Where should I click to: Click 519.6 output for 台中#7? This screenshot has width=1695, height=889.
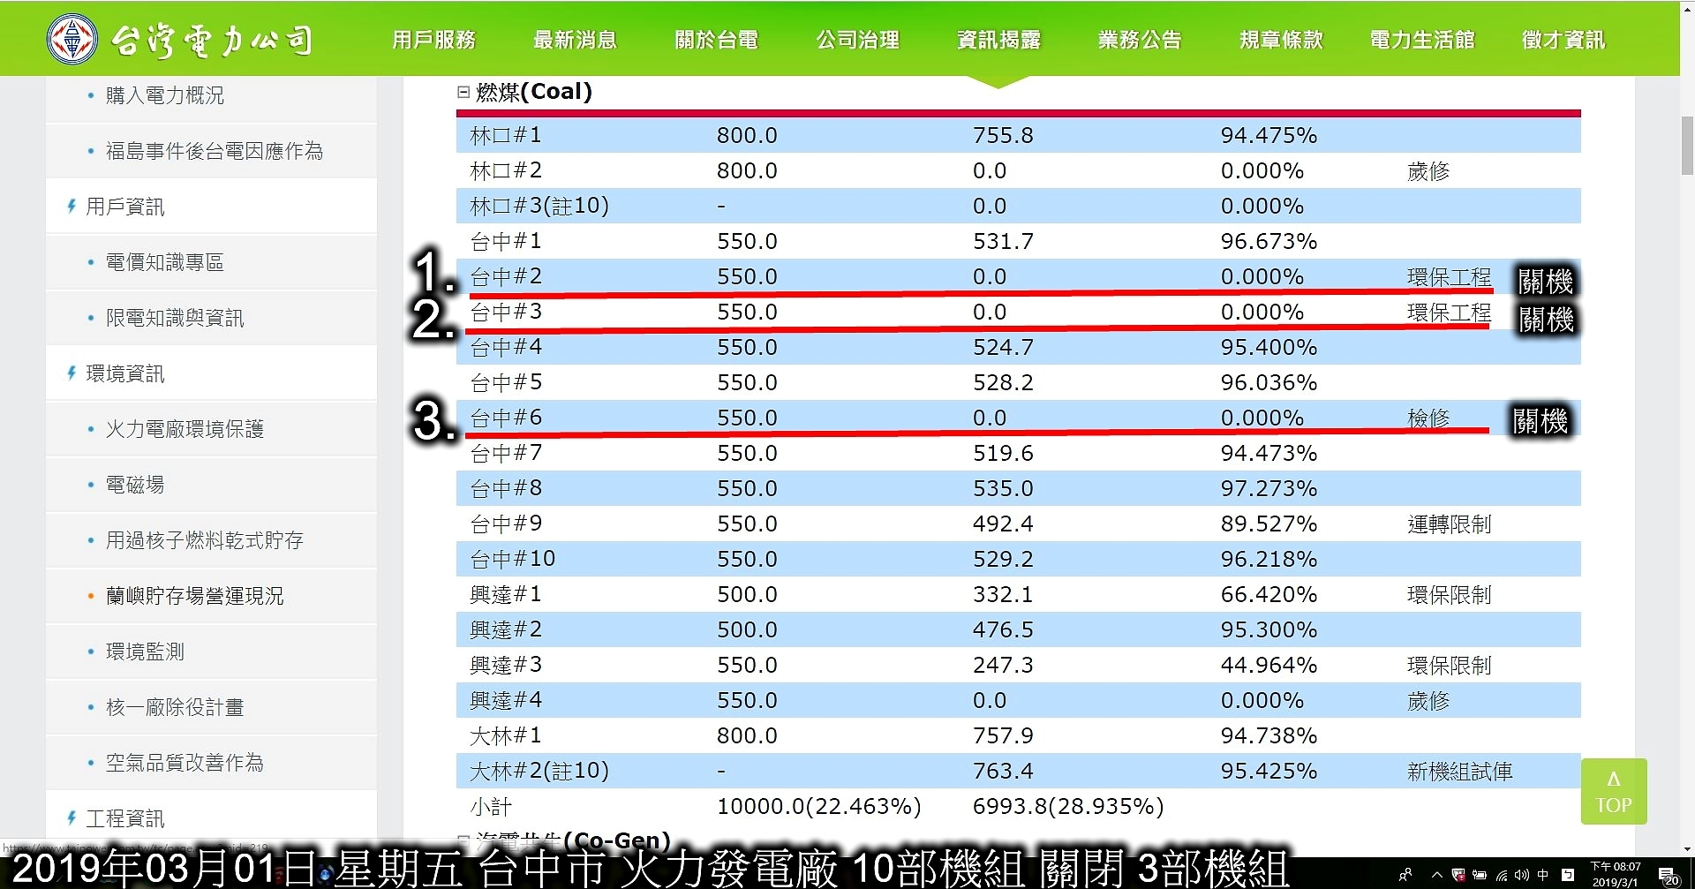[x=1003, y=453]
